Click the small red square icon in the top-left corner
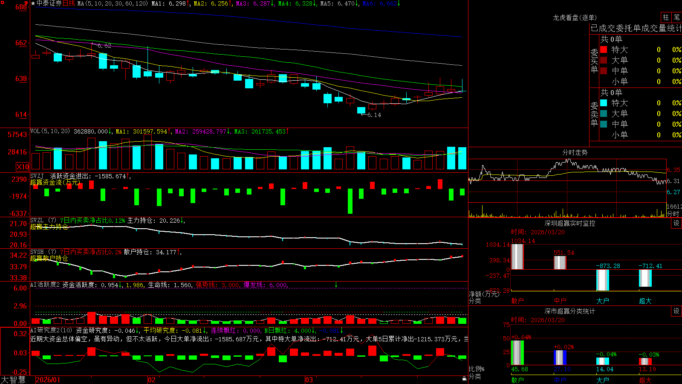 2,2
